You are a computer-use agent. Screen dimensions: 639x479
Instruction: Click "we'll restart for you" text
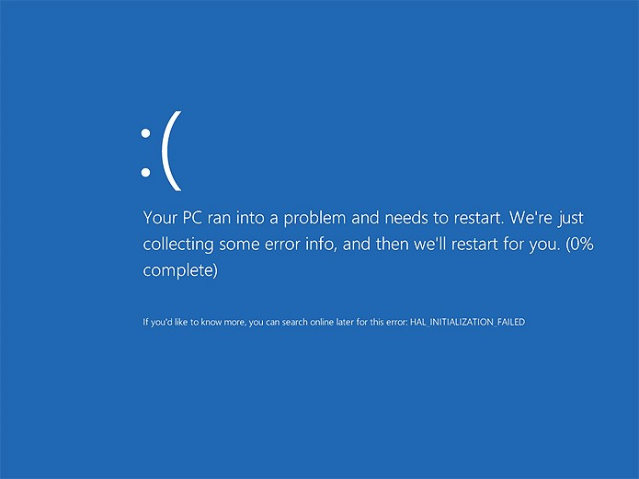tap(486, 245)
